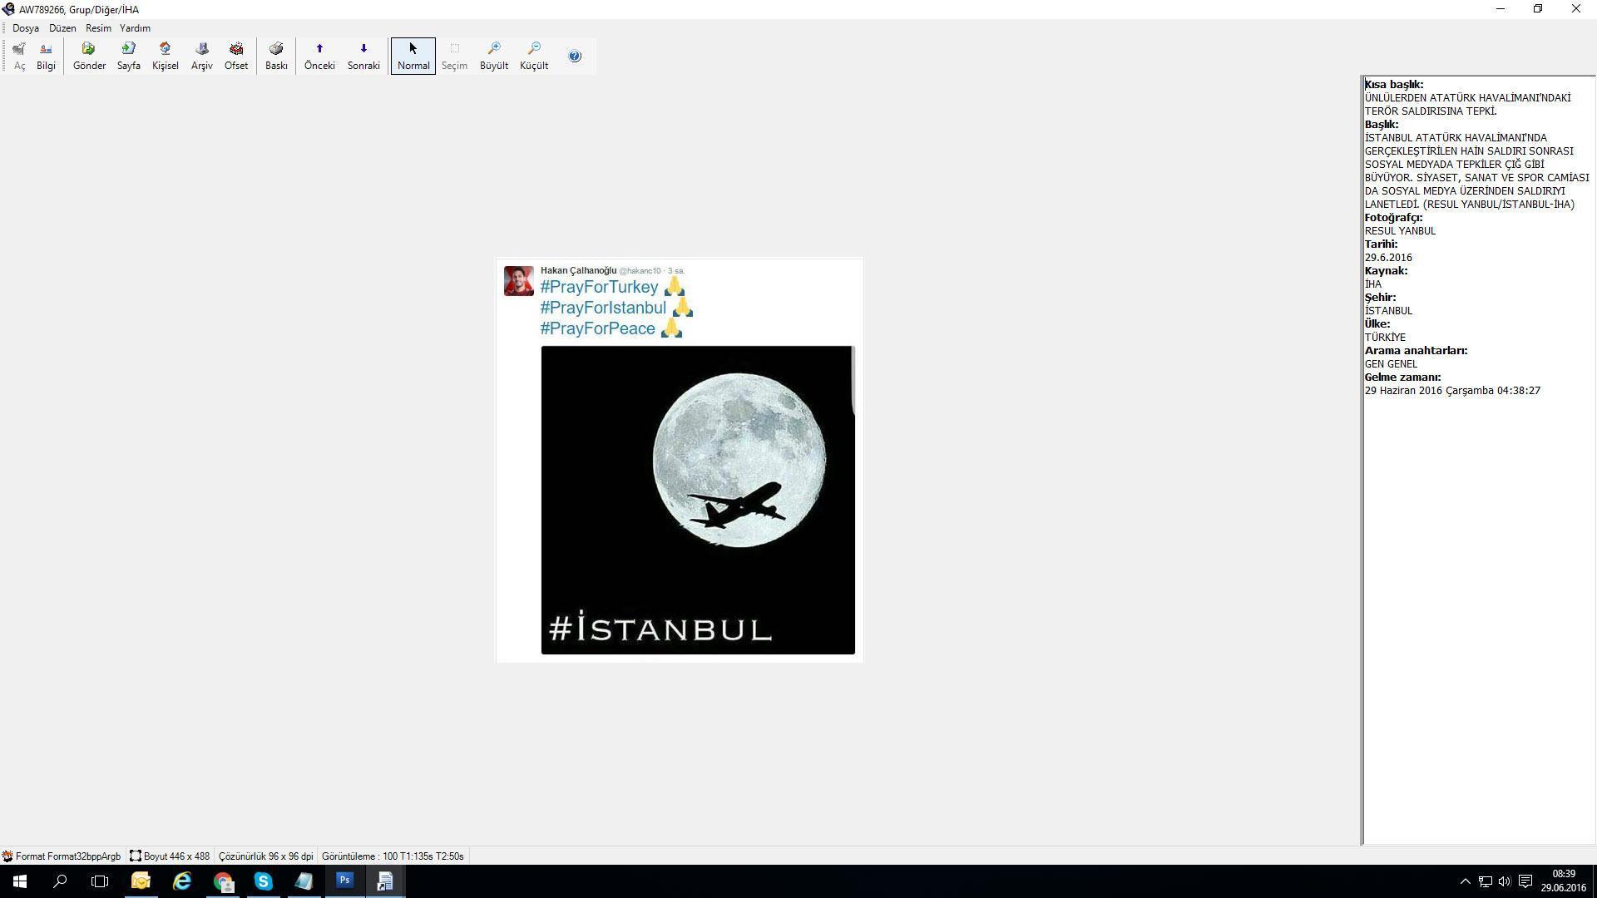Click the Sayfa page icon

tap(128, 56)
